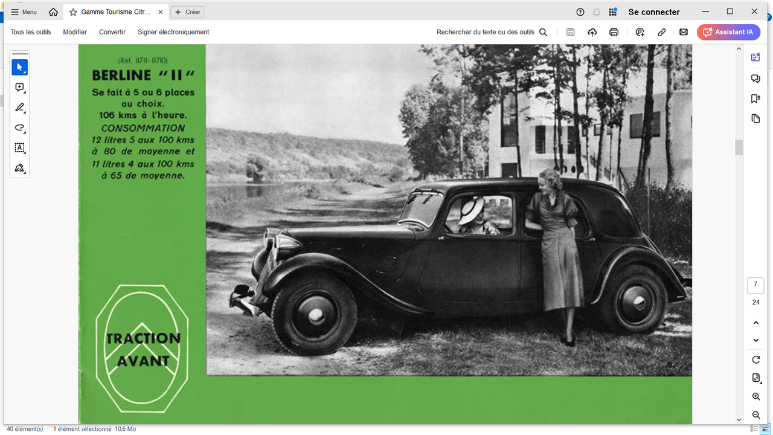773x435 pixels.
Task: Switch Explorer to details view icon
Action: point(754,429)
